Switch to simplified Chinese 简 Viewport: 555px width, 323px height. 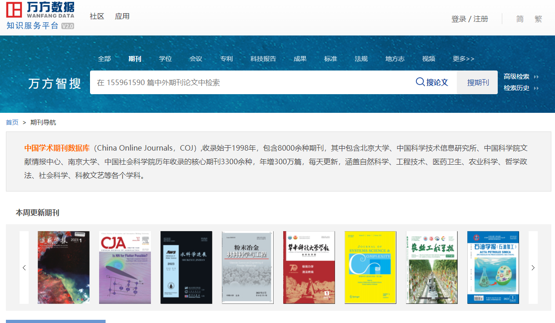tap(520, 19)
